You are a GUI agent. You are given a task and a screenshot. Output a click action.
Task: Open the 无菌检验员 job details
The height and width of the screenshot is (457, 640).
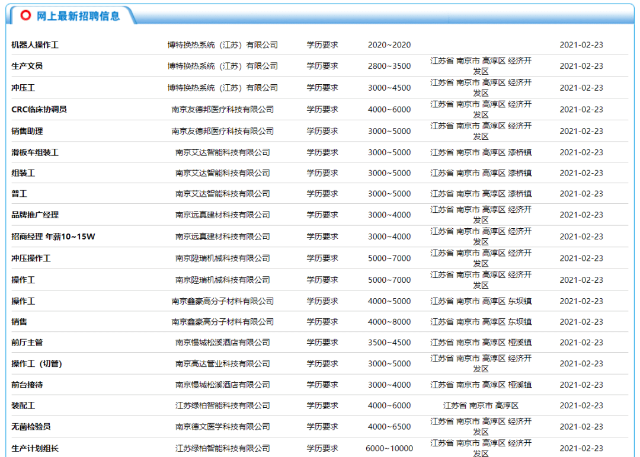click(x=31, y=427)
